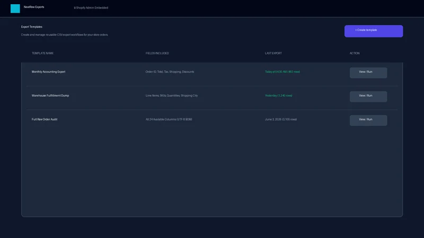Image resolution: width=424 pixels, height=238 pixels.
Task: Click the page description about reusable CSV workflows
Action: coord(65,35)
